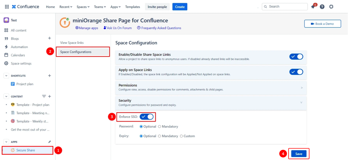348x160 pixels.
Task: Click the Invite people button
Action: [x=157, y=7]
